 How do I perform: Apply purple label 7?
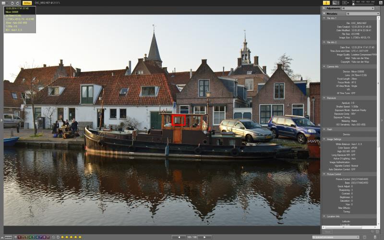pyautogui.click(x=41, y=237)
